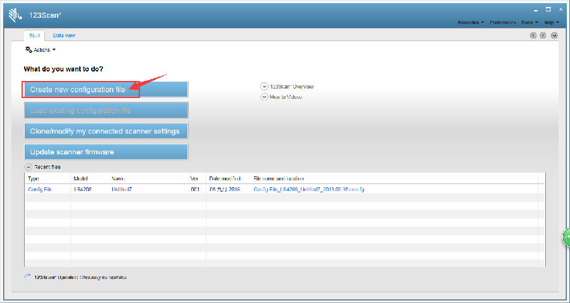Open the Config File link in the Type column
This screenshot has height=303, width=570.
tap(40, 189)
